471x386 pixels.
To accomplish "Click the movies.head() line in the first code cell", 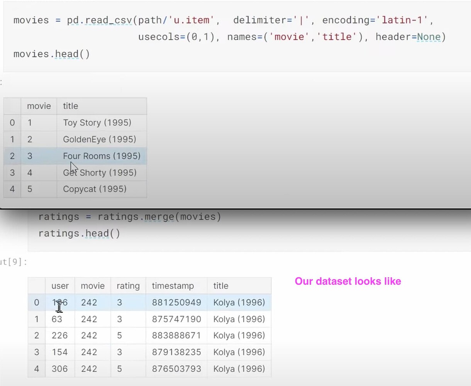I will point(51,54).
